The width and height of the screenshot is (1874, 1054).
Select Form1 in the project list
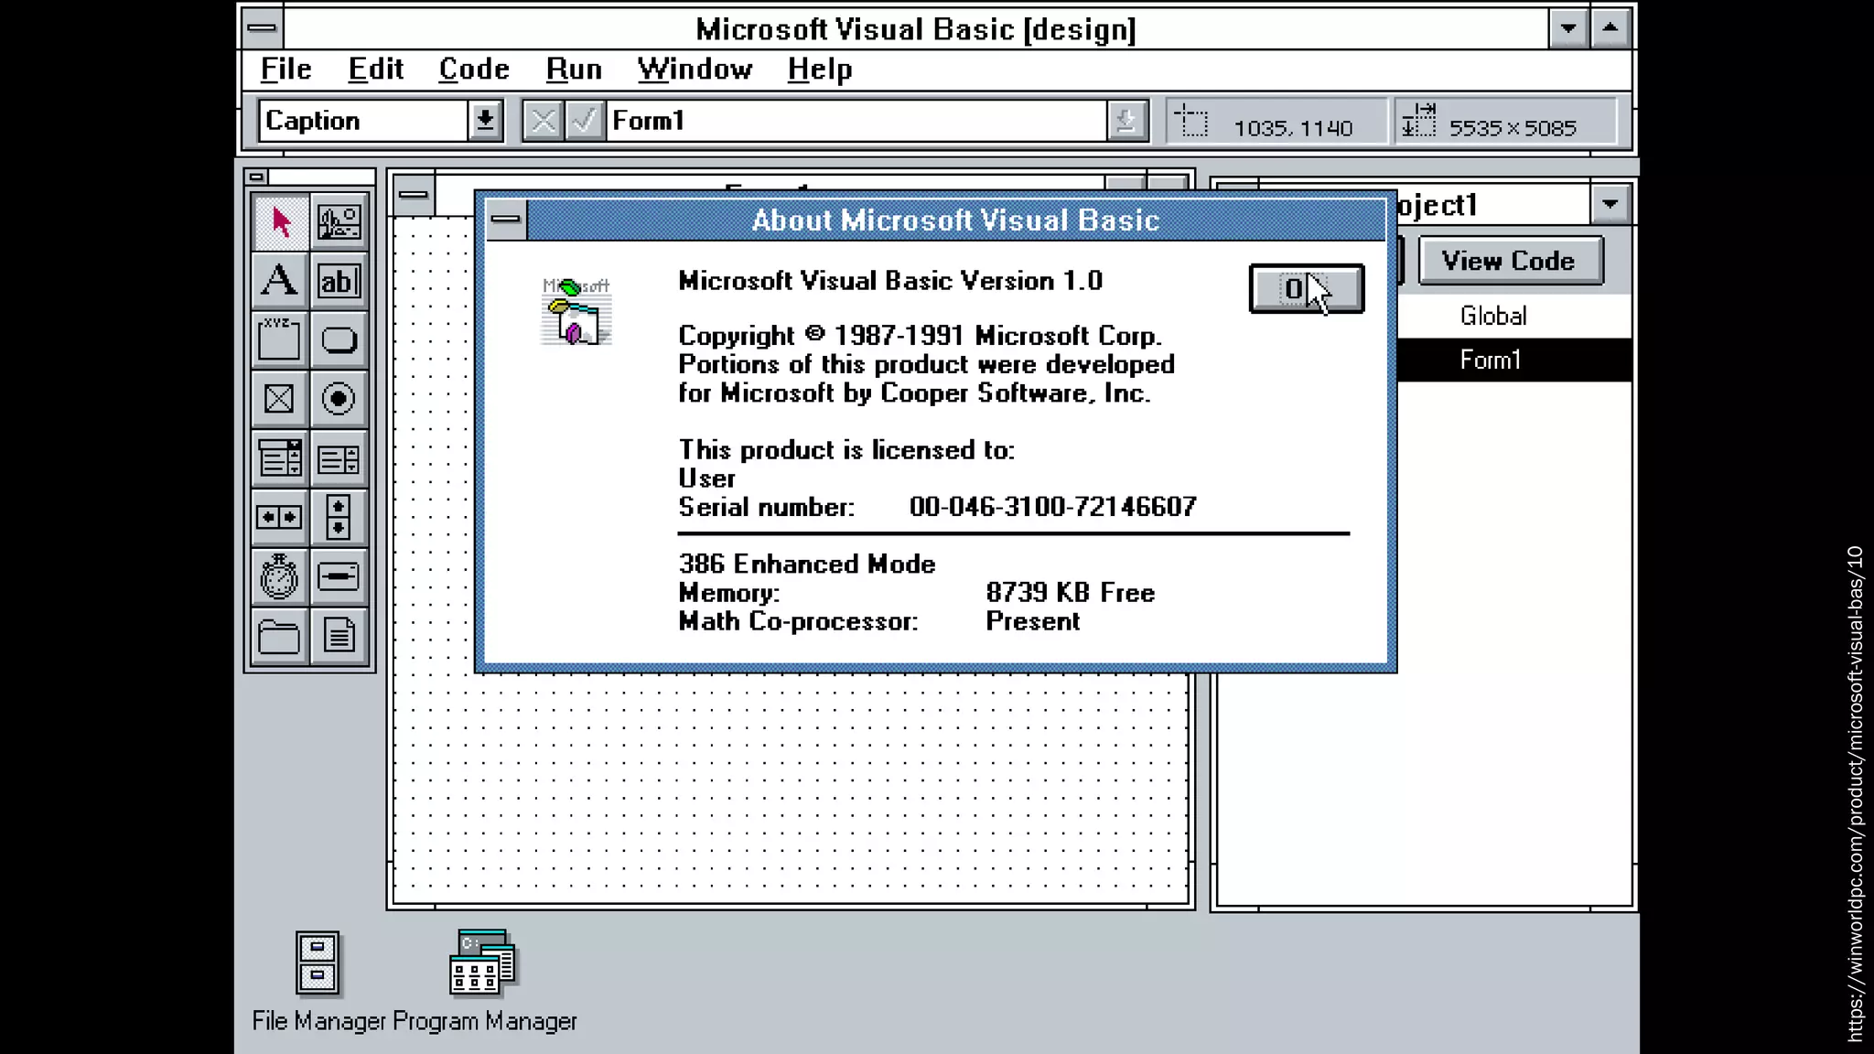pyautogui.click(x=1514, y=360)
